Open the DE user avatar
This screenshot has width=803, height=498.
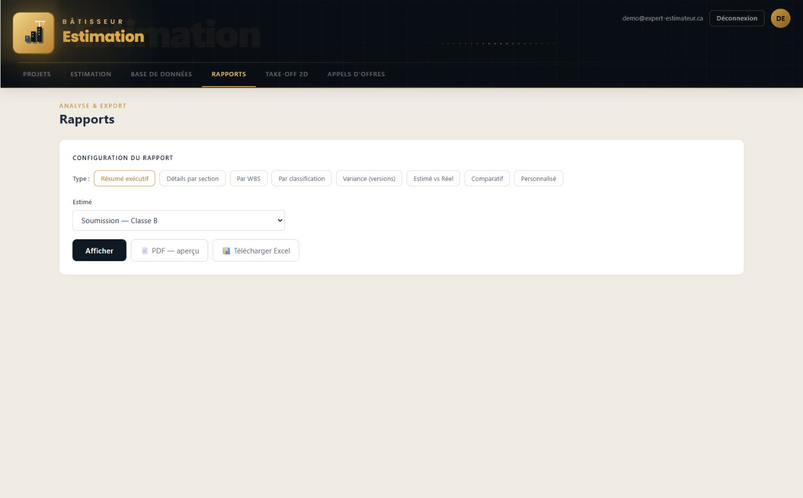pos(780,18)
